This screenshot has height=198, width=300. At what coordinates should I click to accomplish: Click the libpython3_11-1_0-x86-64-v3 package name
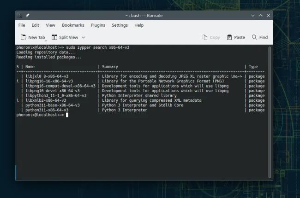pos(56,95)
